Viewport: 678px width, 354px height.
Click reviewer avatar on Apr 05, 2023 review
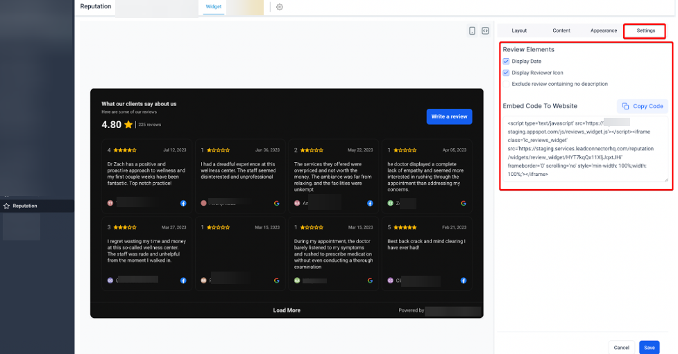point(391,203)
